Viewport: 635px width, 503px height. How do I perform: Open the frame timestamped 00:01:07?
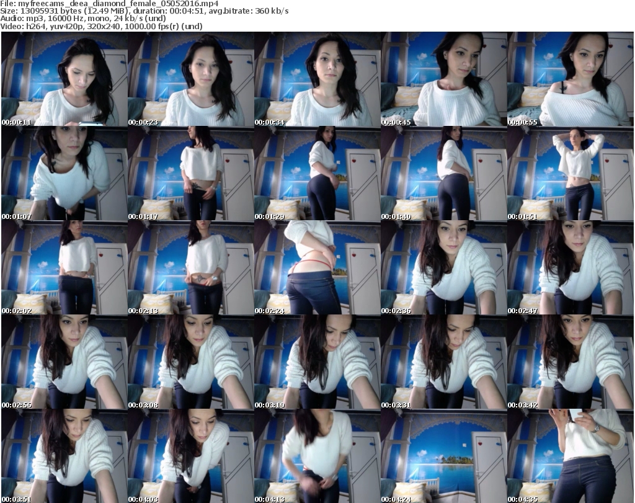pos(64,173)
